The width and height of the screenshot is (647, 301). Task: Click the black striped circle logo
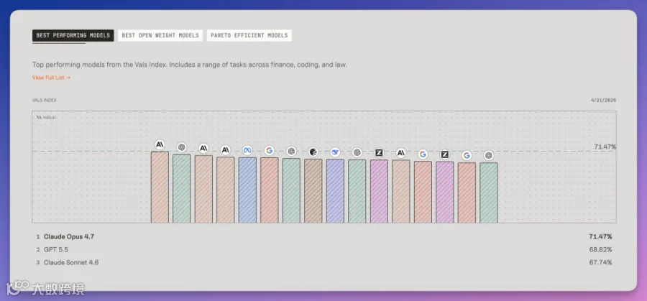(313, 152)
